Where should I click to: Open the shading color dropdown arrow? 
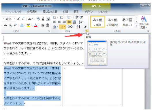[57, 27]
